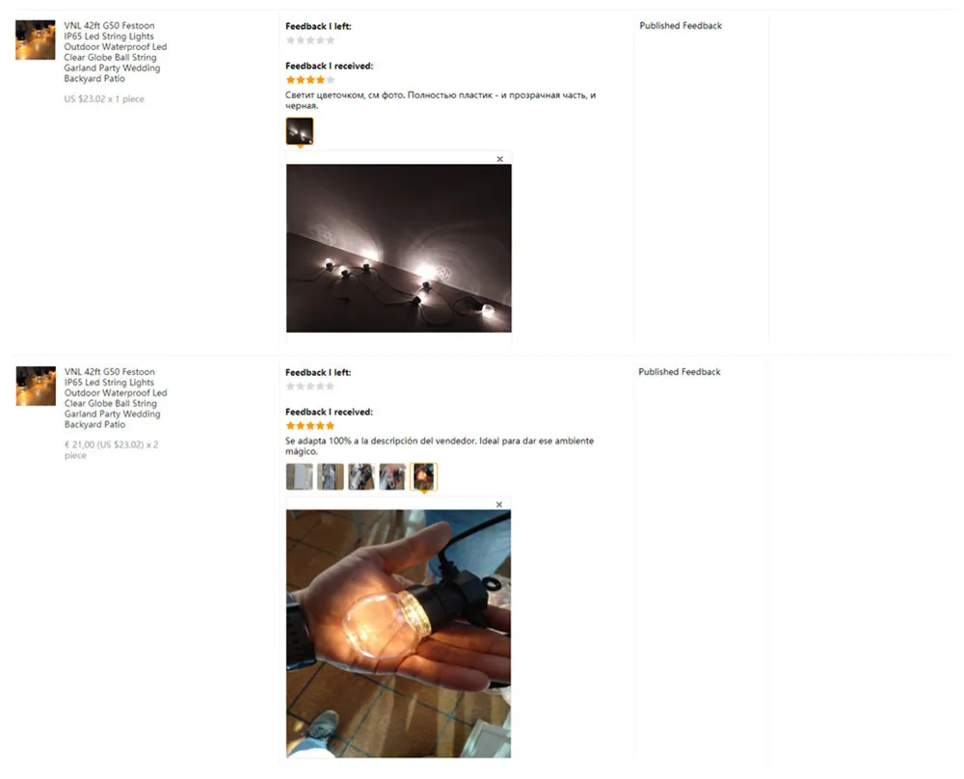Open the first VNL 42ft G50 Festoon product link
This screenshot has height=779, width=964.
coord(115,52)
